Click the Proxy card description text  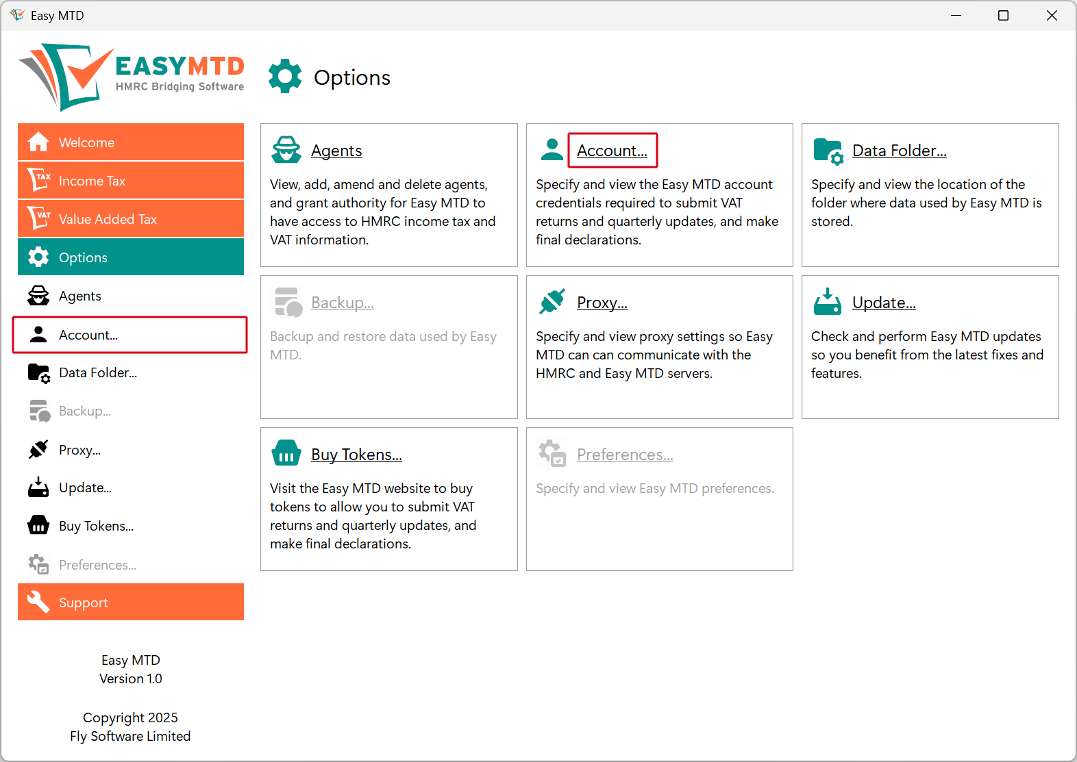tap(654, 355)
